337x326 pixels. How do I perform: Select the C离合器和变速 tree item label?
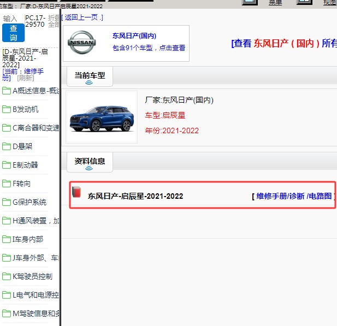pyautogui.click(x=36, y=128)
